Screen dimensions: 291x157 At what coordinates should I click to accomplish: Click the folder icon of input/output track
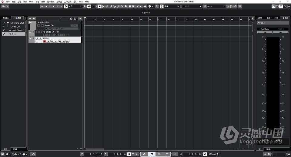30,22
